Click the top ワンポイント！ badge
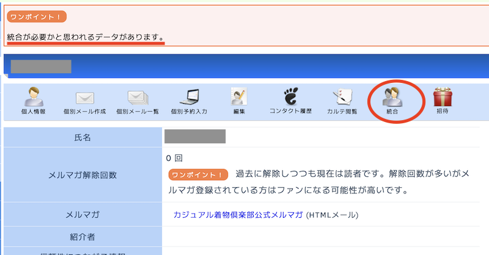This screenshot has height=255, width=489. click(37, 17)
